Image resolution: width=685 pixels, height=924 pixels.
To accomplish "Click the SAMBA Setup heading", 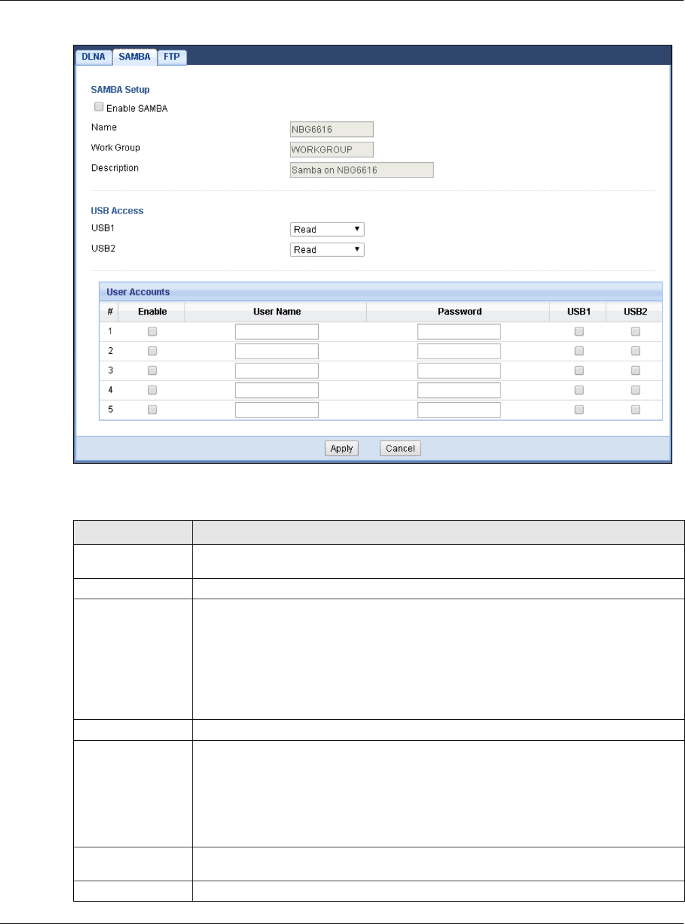I will (120, 89).
